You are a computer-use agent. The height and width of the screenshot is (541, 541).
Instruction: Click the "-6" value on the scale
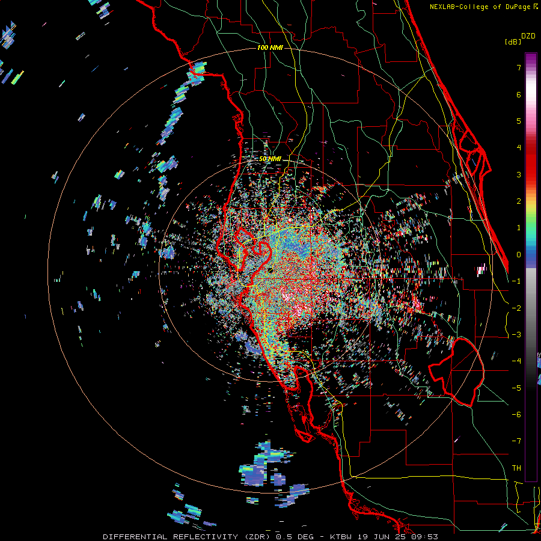(516, 415)
